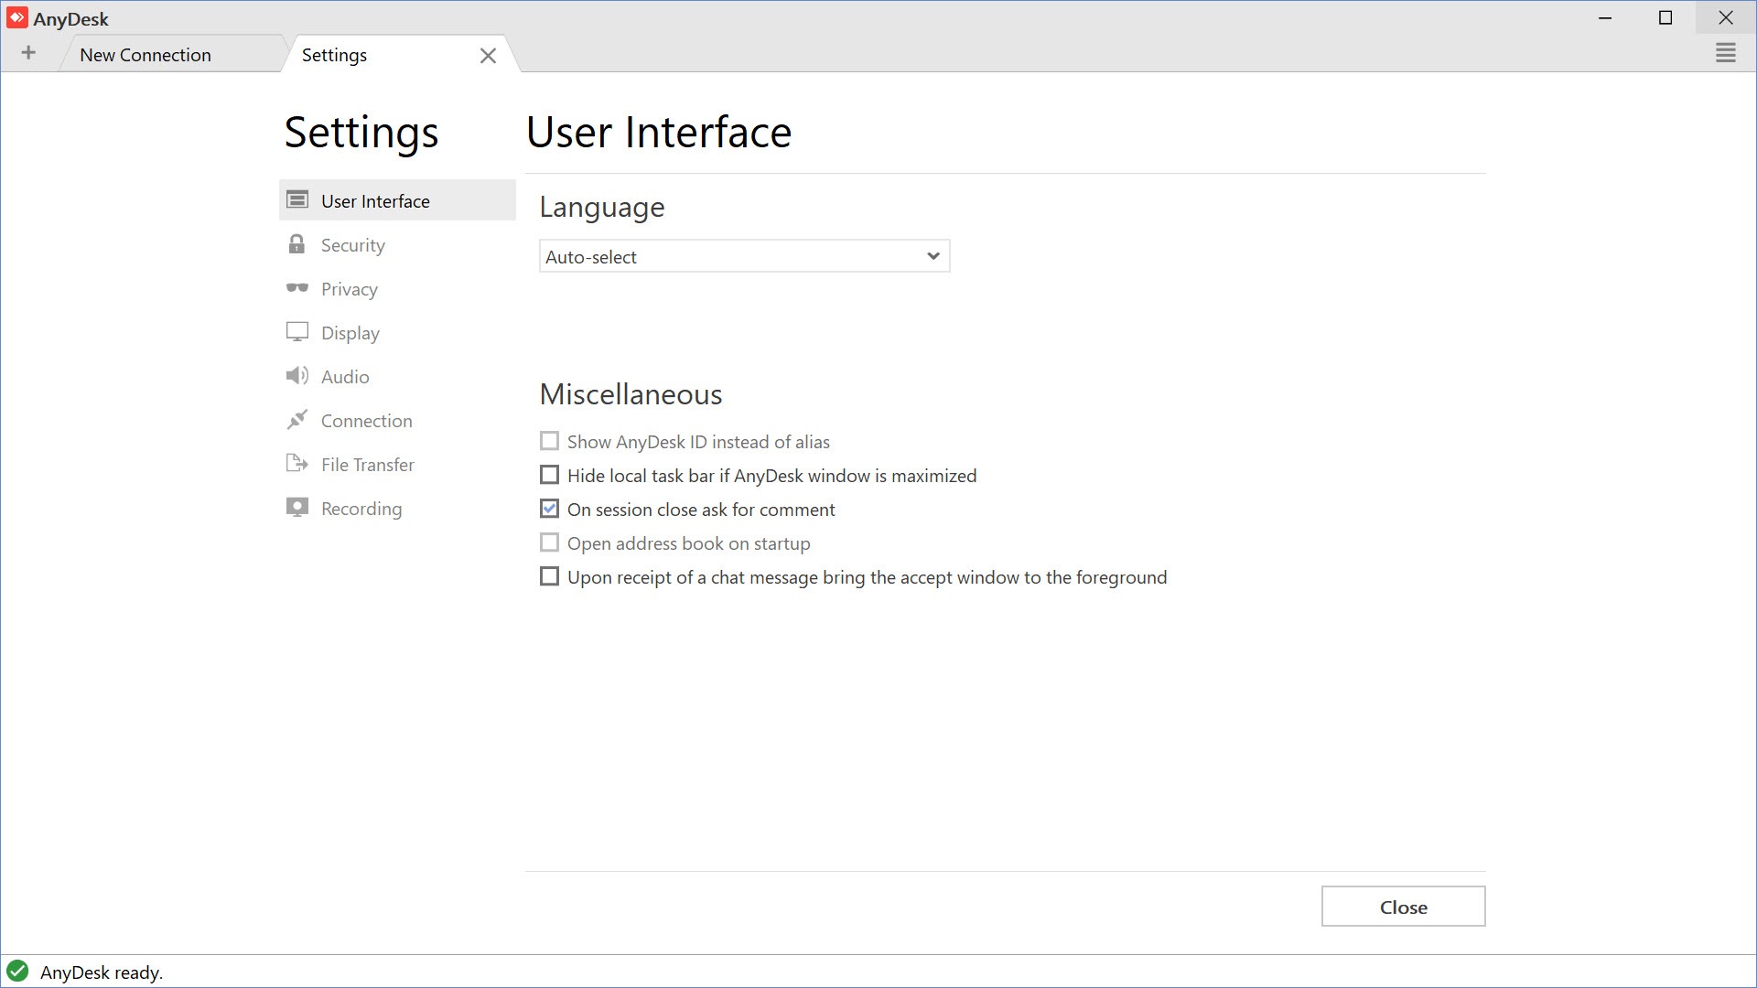
Task: Click the AnyDesk ready status checkmark
Action: click(x=17, y=972)
